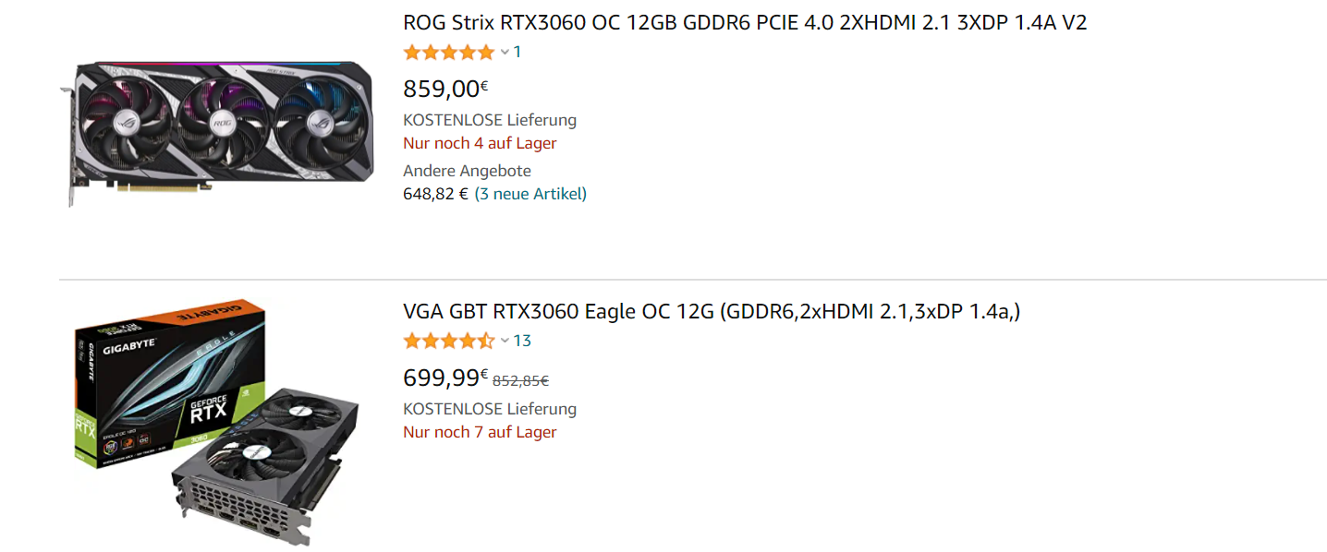This screenshot has height=552, width=1327.
Task: Click the struck-through 852,85€ list price
Action: coord(520,379)
